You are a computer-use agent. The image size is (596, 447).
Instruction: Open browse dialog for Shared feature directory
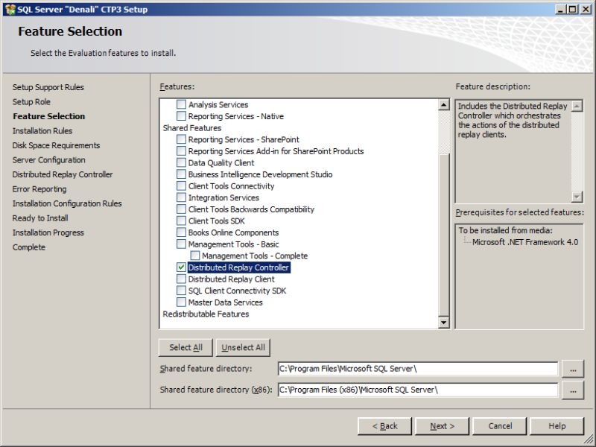pos(574,368)
